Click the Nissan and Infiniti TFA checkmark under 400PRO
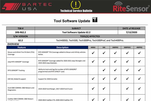The width and height of the screenshot is (151, 101). pos(139,53)
